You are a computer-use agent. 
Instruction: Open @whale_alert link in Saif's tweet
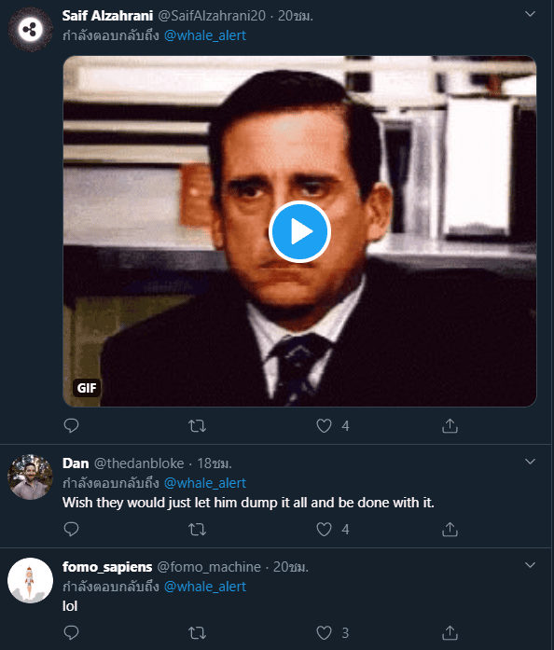[205, 35]
